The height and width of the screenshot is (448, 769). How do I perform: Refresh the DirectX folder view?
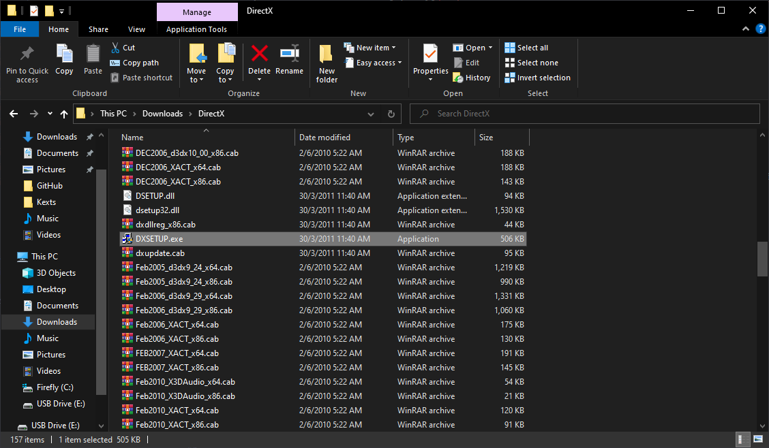[x=391, y=114]
